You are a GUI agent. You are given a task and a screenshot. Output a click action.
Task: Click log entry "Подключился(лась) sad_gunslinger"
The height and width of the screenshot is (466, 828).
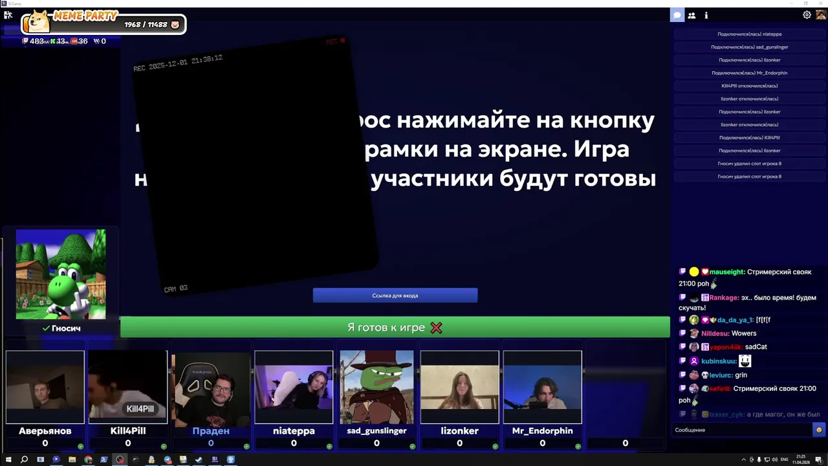pos(749,47)
